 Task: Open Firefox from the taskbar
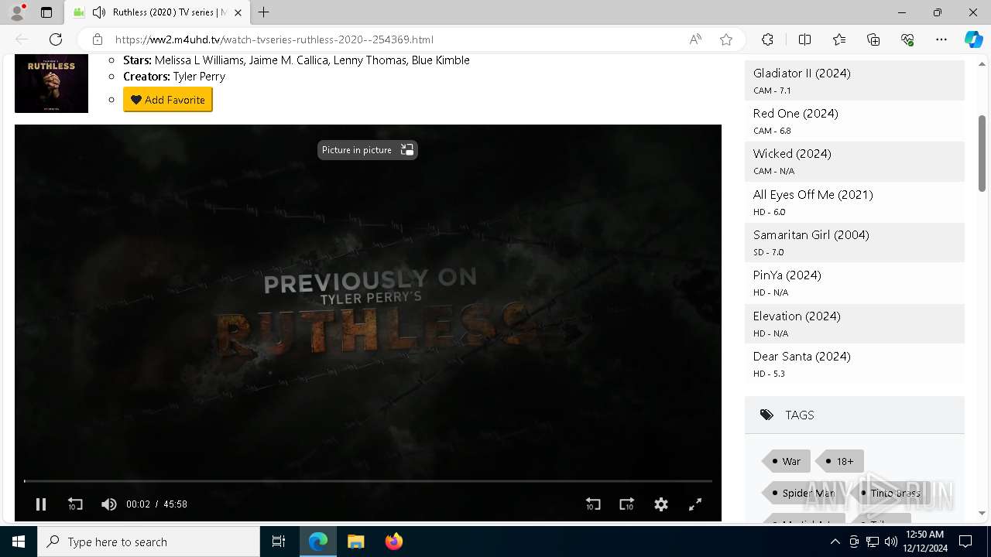[393, 542]
